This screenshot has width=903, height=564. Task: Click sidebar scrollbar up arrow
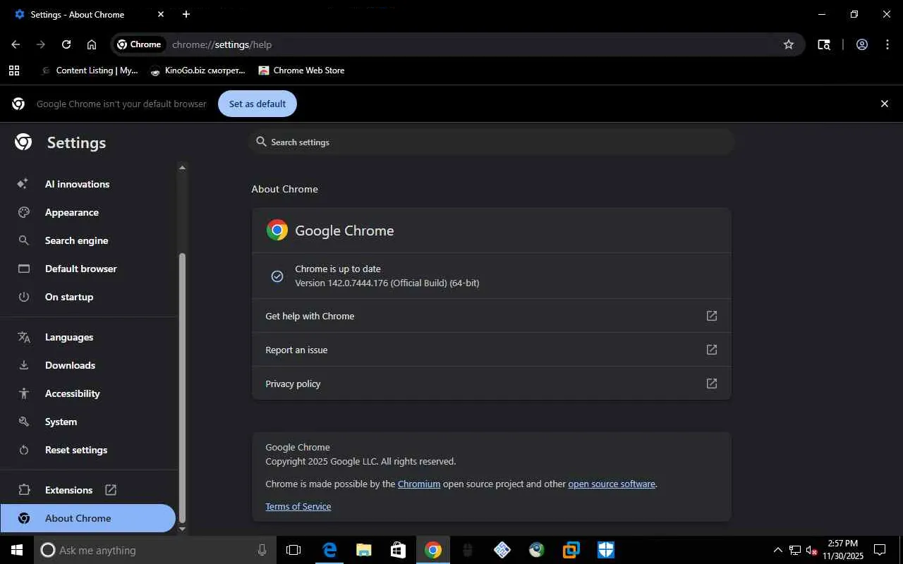(182, 168)
